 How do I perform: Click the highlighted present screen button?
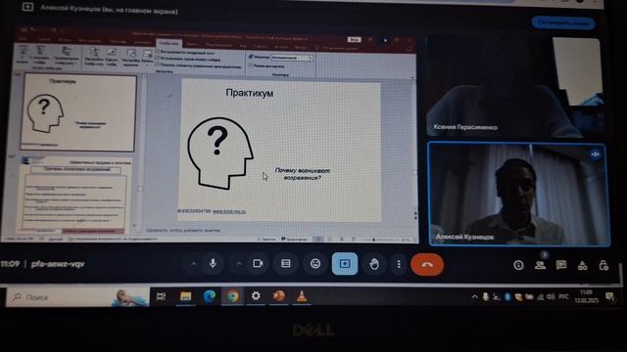tap(345, 263)
